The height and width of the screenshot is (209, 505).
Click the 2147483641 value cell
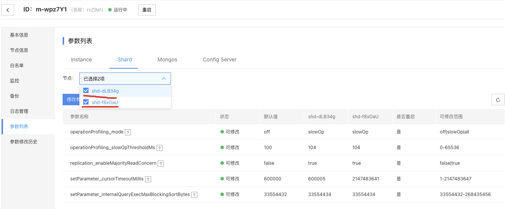pyautogui.click(x=365, y=179)
